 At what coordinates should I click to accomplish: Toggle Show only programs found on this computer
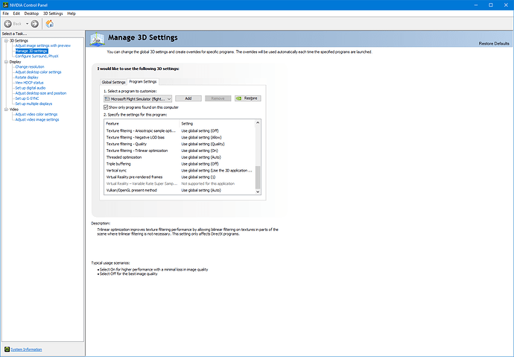click(x=106, y=107)
